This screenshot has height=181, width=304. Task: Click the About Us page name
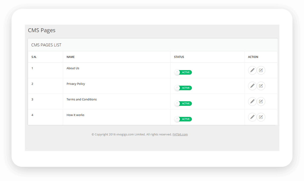(x=73, y=68)
